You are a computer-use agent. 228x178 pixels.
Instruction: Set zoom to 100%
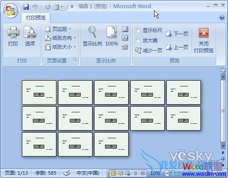[x=112, y=36]
